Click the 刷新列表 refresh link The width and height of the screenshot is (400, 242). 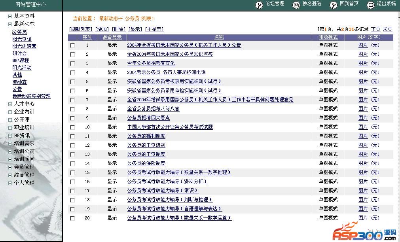click(x=81, y=29)
